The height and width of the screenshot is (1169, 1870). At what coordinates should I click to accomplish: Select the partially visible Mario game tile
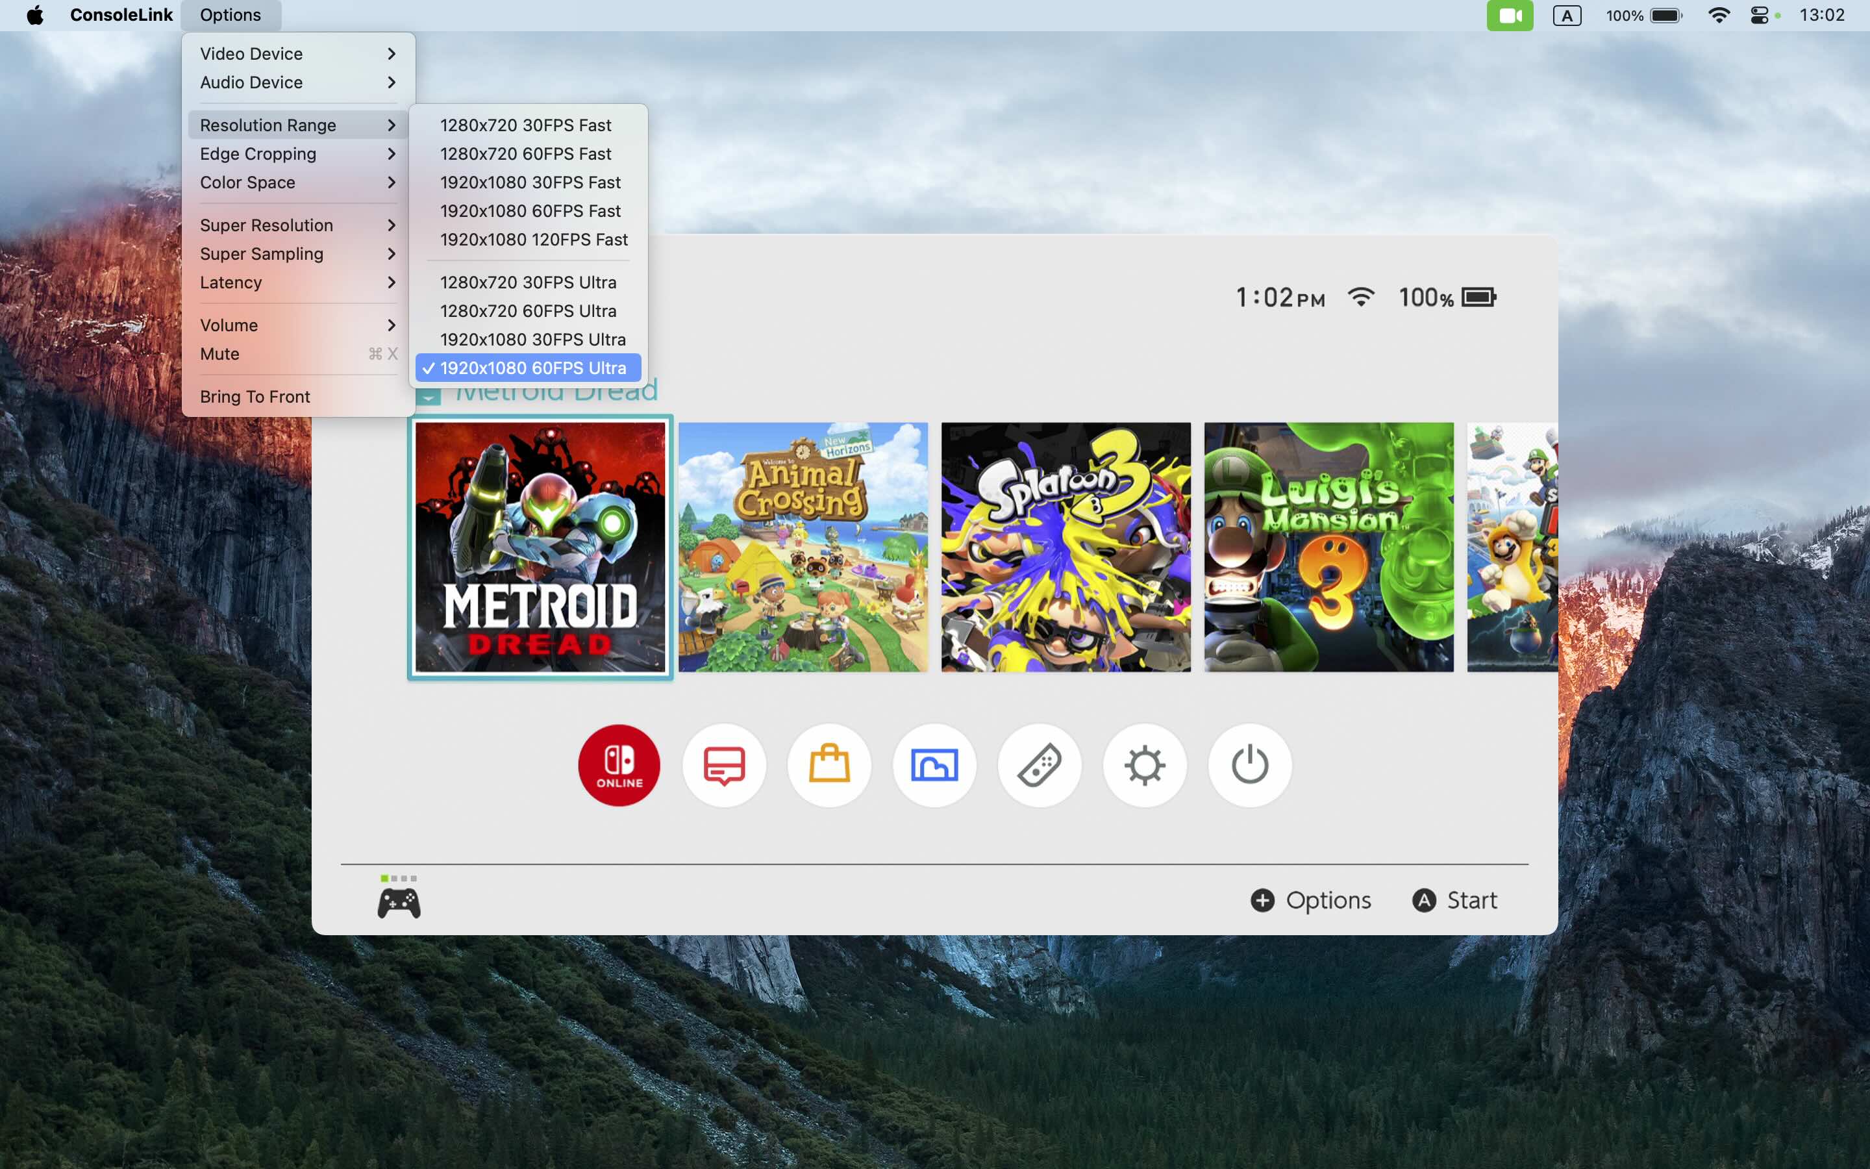1512,547
